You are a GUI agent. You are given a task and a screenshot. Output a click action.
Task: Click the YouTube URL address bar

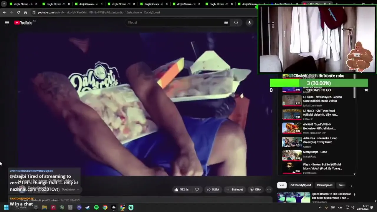144,12
